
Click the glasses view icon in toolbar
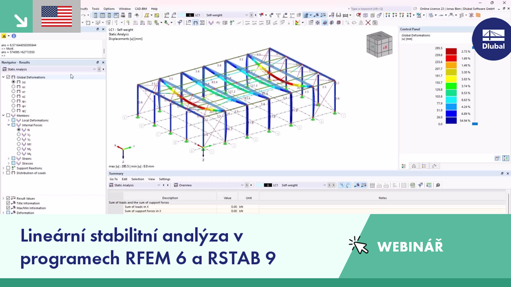(338, 15)
